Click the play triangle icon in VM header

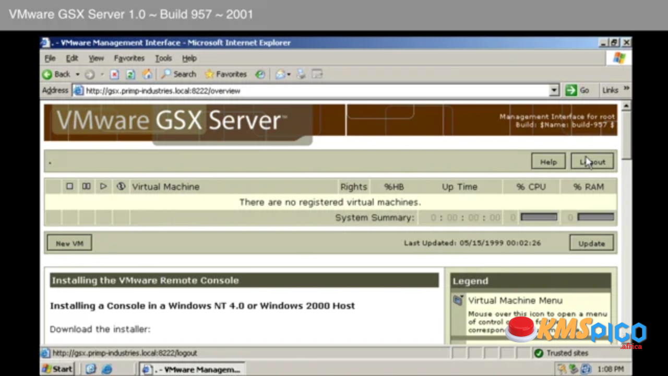pyautogui.click(x=103, y=186)
